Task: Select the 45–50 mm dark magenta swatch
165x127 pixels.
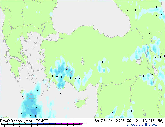Action: coord(77,124)
